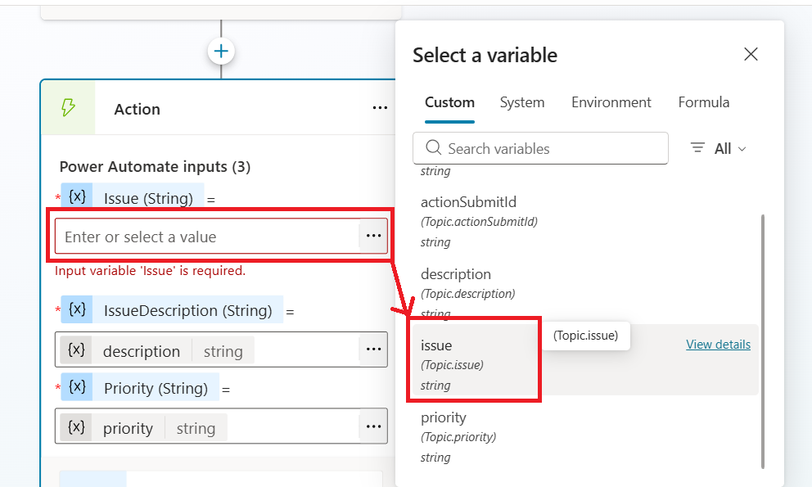Click the Enter or select a value field
Screen dimensions: 812x487
tap(206, 237)
